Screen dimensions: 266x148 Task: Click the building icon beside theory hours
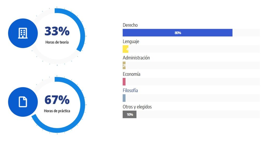pos(23,33)
